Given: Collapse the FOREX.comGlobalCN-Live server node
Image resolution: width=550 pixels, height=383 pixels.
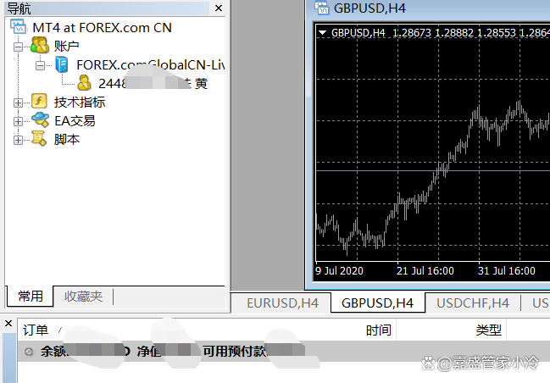Looking at the screenshot, I should click(41, 65).
